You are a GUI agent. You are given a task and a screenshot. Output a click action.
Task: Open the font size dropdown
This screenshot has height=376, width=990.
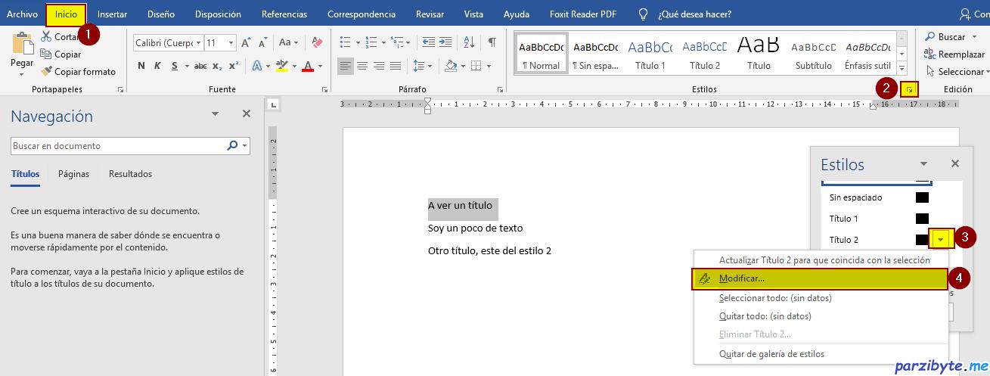tap(231, 43)
